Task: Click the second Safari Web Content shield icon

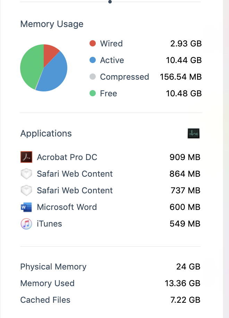Action: click(x=26, y=190)
